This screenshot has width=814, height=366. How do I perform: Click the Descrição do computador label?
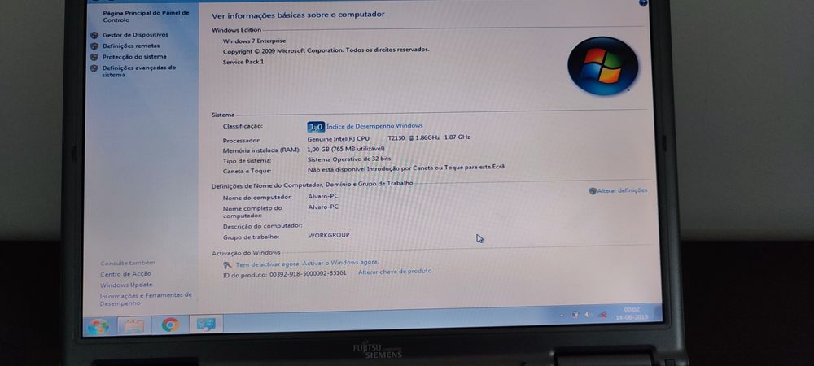point(263,226)
